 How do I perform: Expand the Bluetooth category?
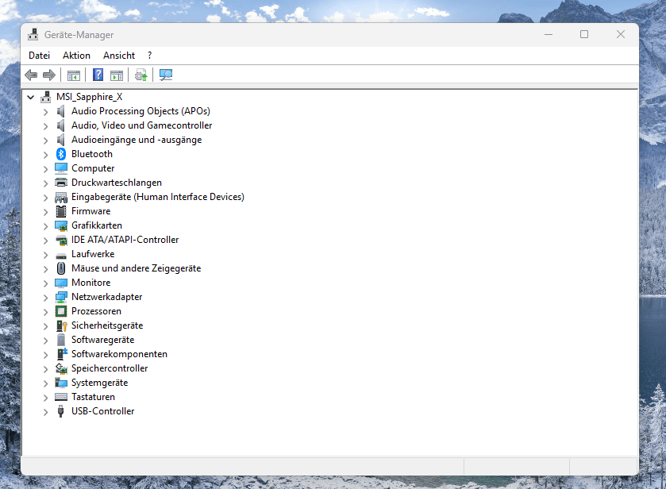click(x=45, y=155)
